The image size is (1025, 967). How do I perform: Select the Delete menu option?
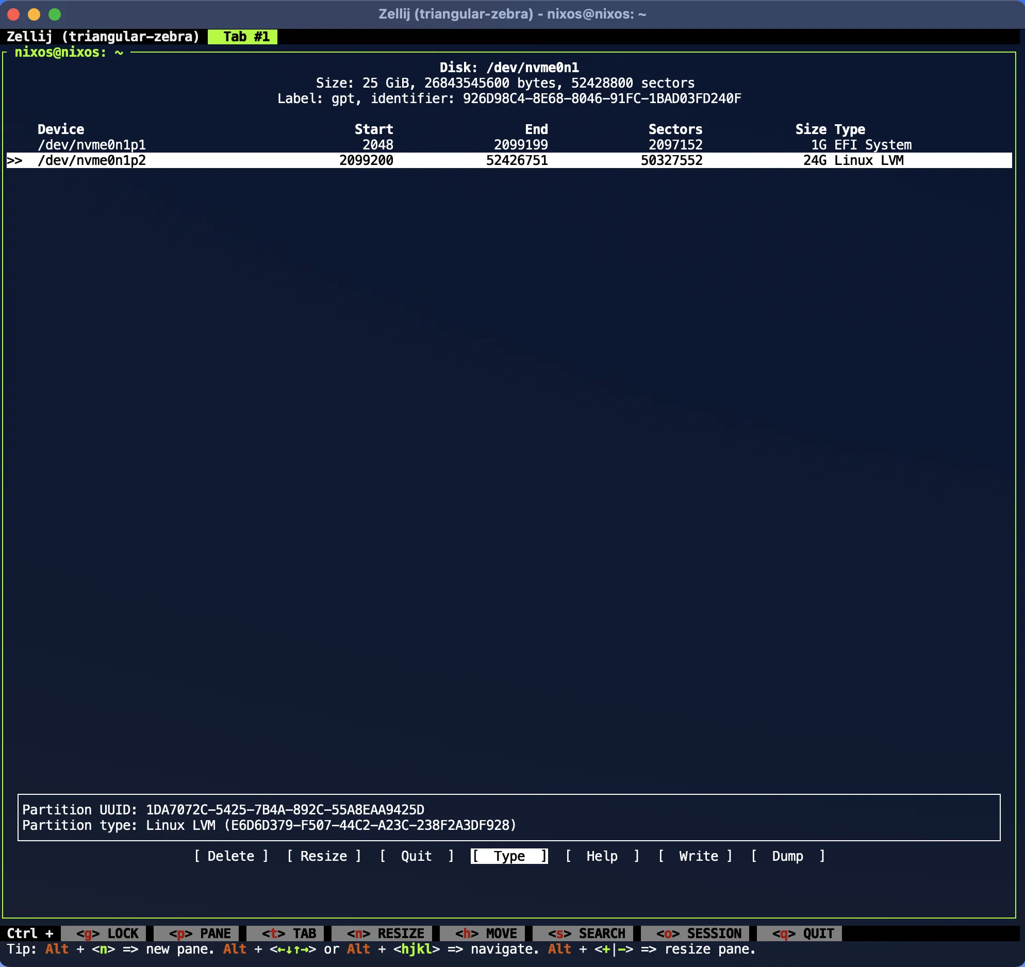pos(231,856)
